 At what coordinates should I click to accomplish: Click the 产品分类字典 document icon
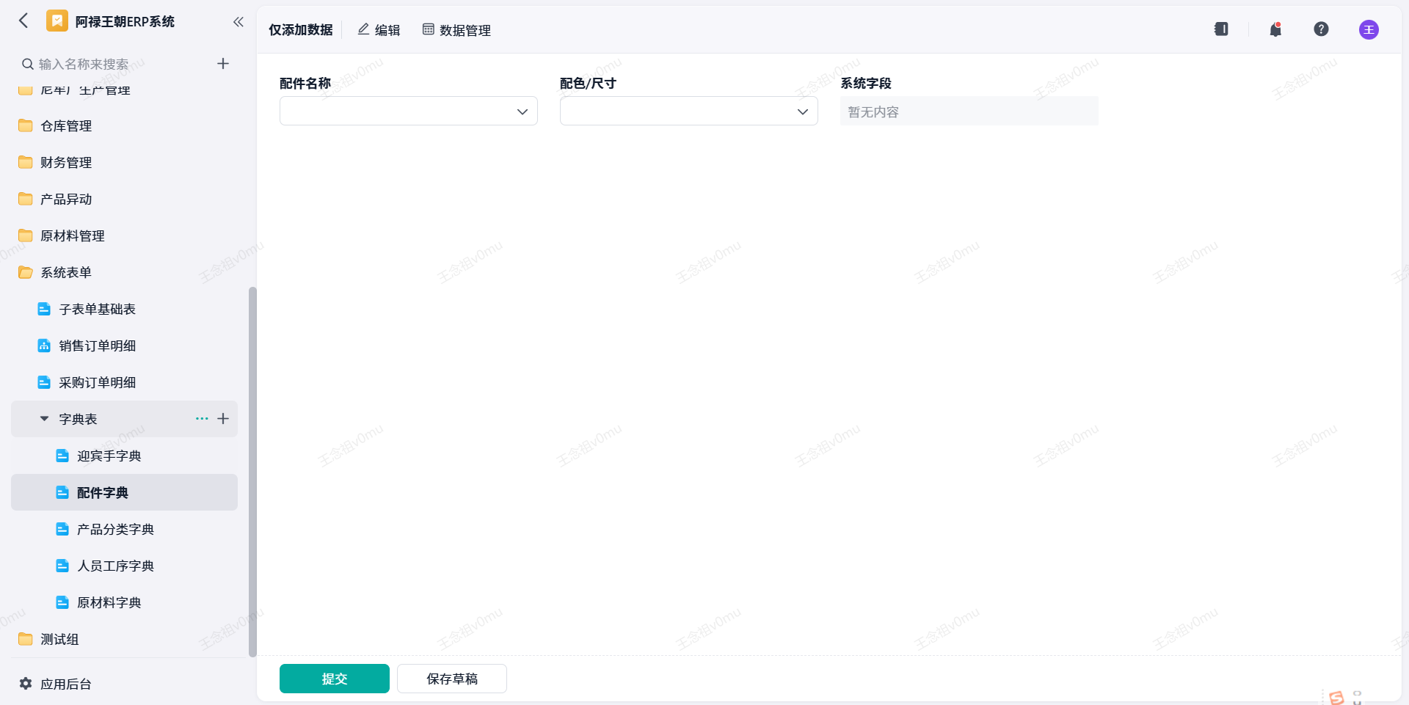coord(62,529)
